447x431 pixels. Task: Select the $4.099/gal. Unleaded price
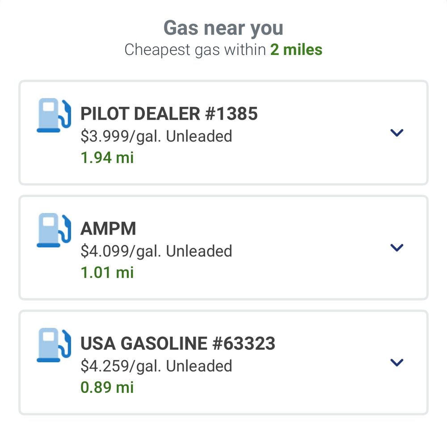click(x=156, y=251)
